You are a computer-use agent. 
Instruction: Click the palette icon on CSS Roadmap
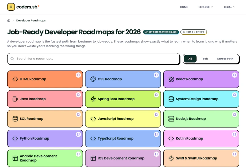point(93,79)
